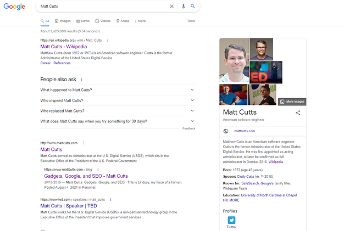344x231 pixels.
Task: Expand 'Who inspired Matt Cutts?' question
Action: (x=118, y=100)
